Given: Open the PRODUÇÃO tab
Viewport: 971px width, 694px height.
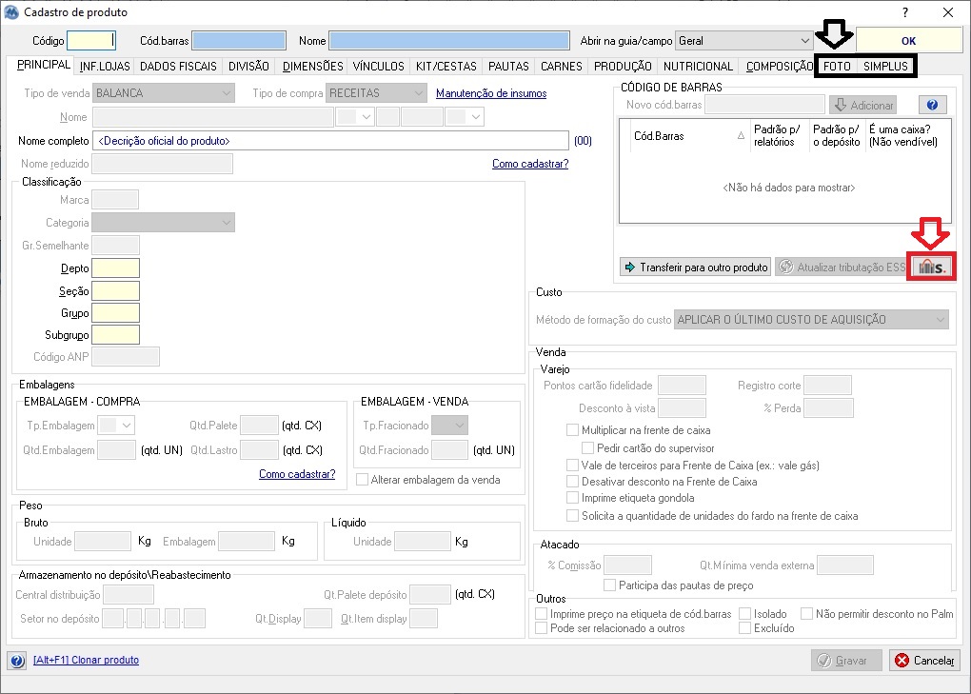Looking at the screenshot, I should pyautogui.click(x=623, y=67).
